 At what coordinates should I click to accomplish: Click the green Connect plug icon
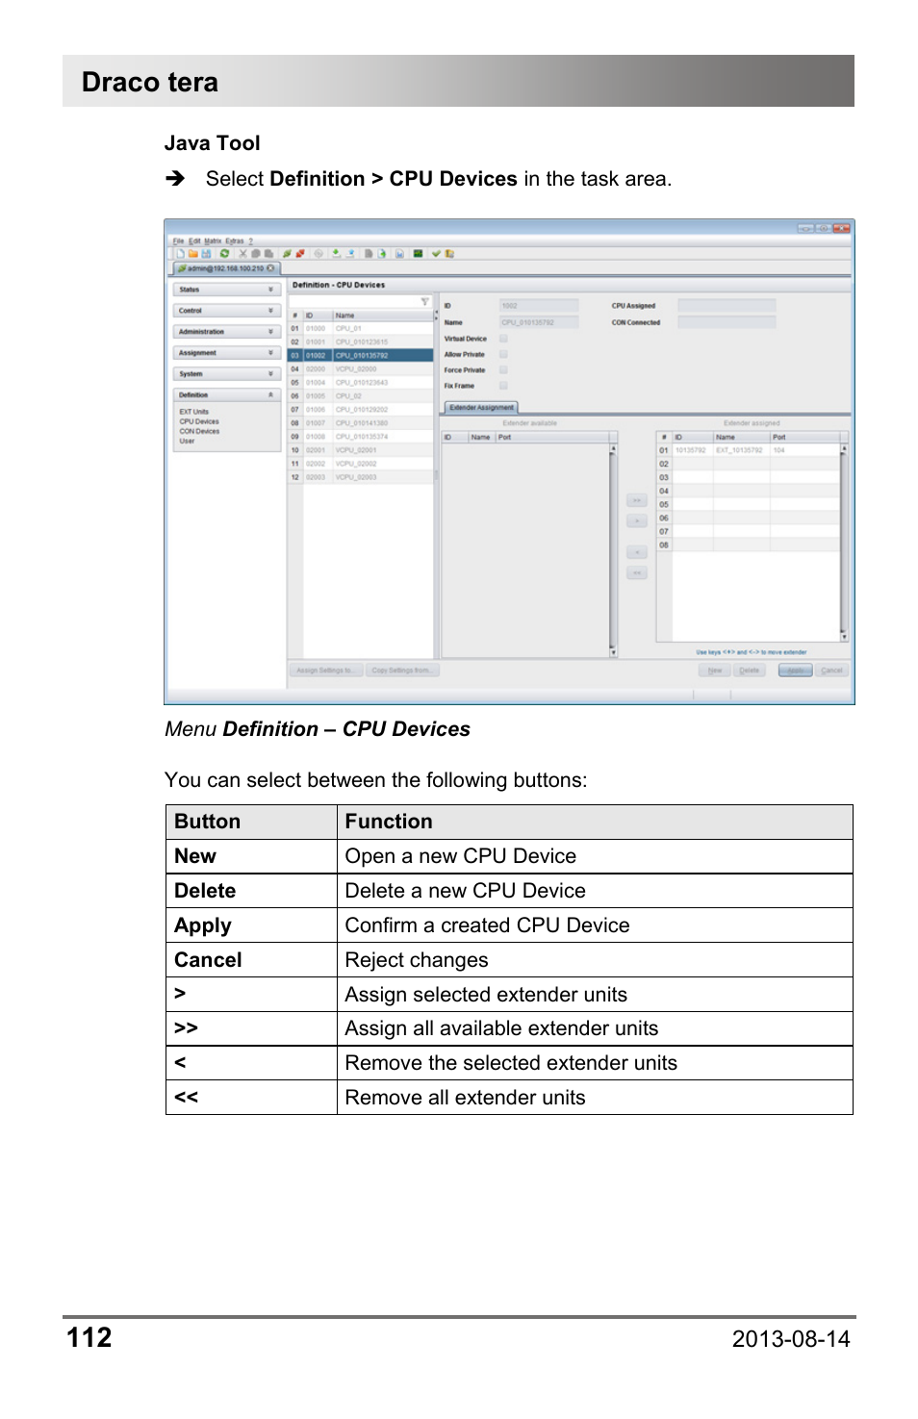(x=287, y=254)
